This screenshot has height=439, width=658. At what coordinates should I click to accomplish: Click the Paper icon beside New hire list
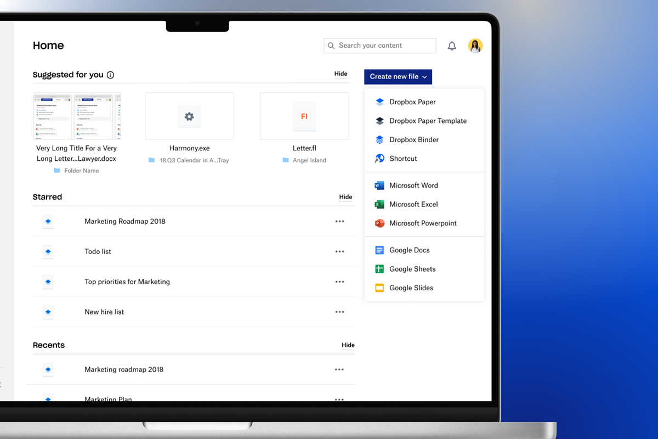pyautogui.click(x=48, y=312)
